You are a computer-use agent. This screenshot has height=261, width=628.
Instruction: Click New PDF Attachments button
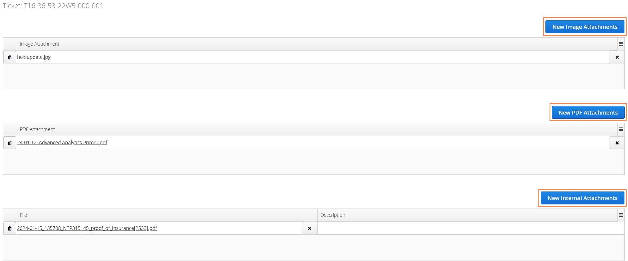pos(588,113)
